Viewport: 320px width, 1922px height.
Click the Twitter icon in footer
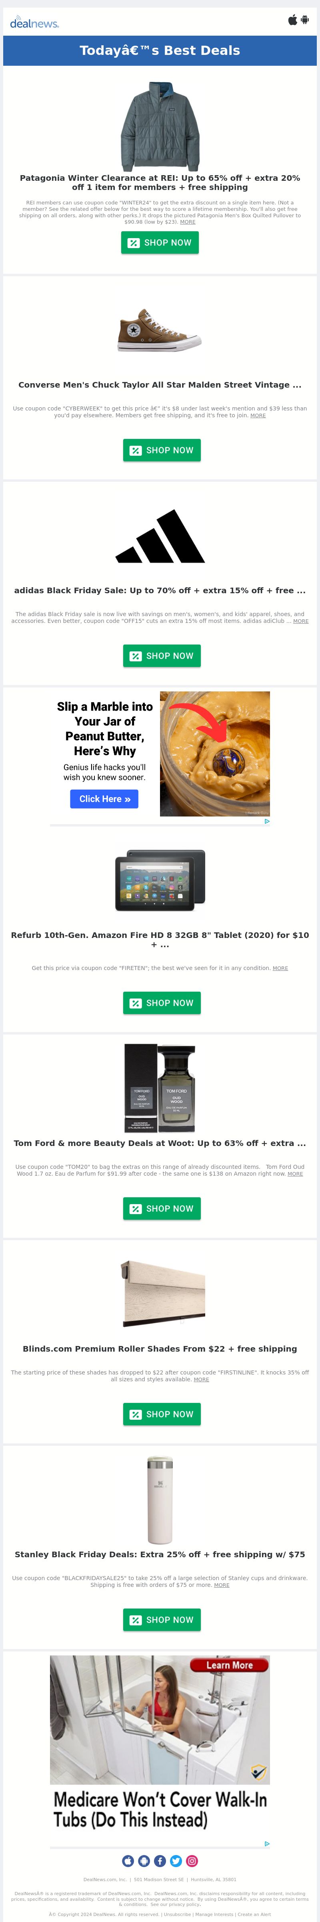click(x=176, y=1861)
